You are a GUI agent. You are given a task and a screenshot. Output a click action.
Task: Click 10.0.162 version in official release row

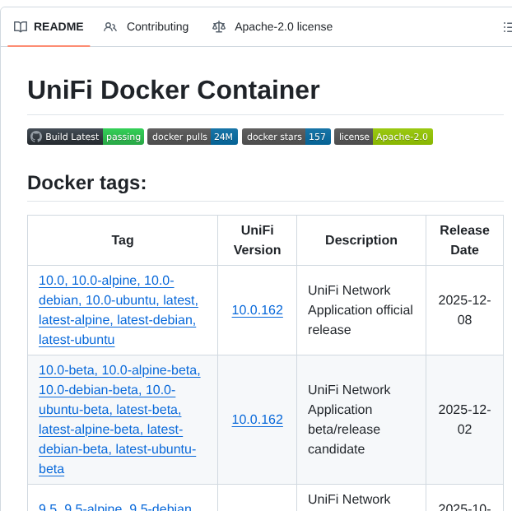pos(257,310)
